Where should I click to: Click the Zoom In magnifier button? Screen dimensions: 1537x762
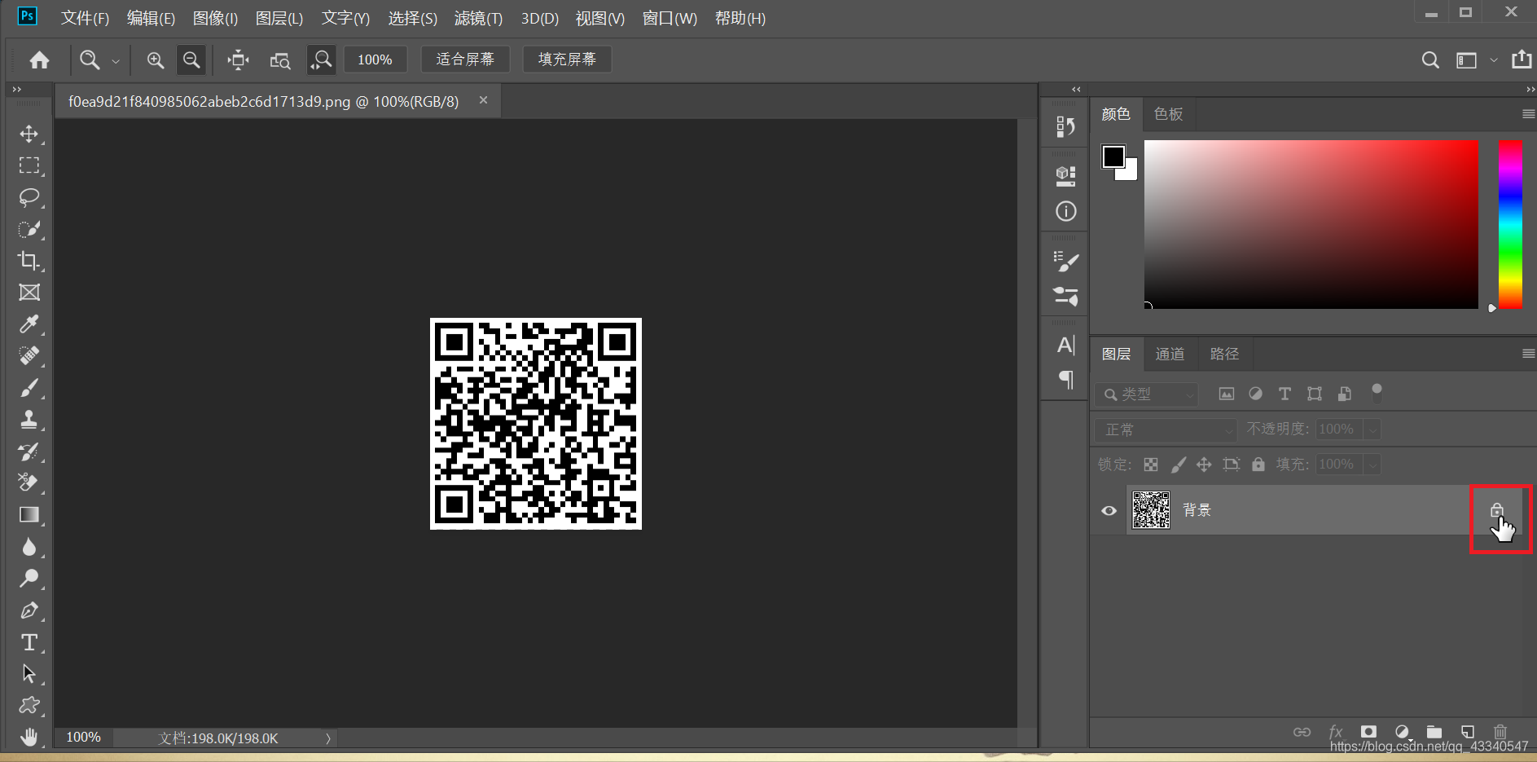[155, 59]
